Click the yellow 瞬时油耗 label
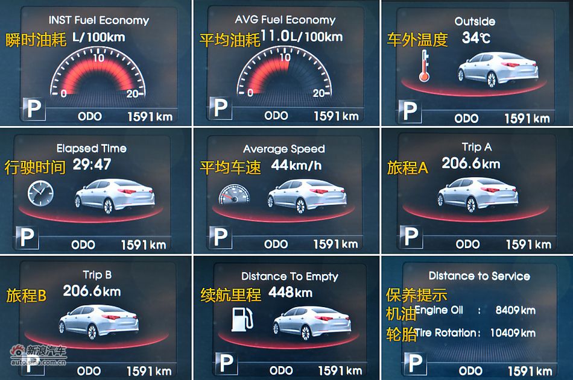The height and width of the screenshot is (380, 573). (36, 40)
